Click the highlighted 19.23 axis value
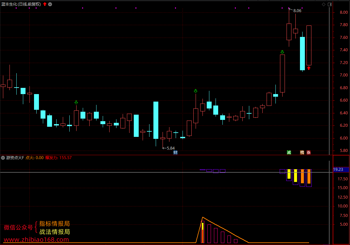Image resolution: width=350 pixels, height=245 pixels. [341, 170]
